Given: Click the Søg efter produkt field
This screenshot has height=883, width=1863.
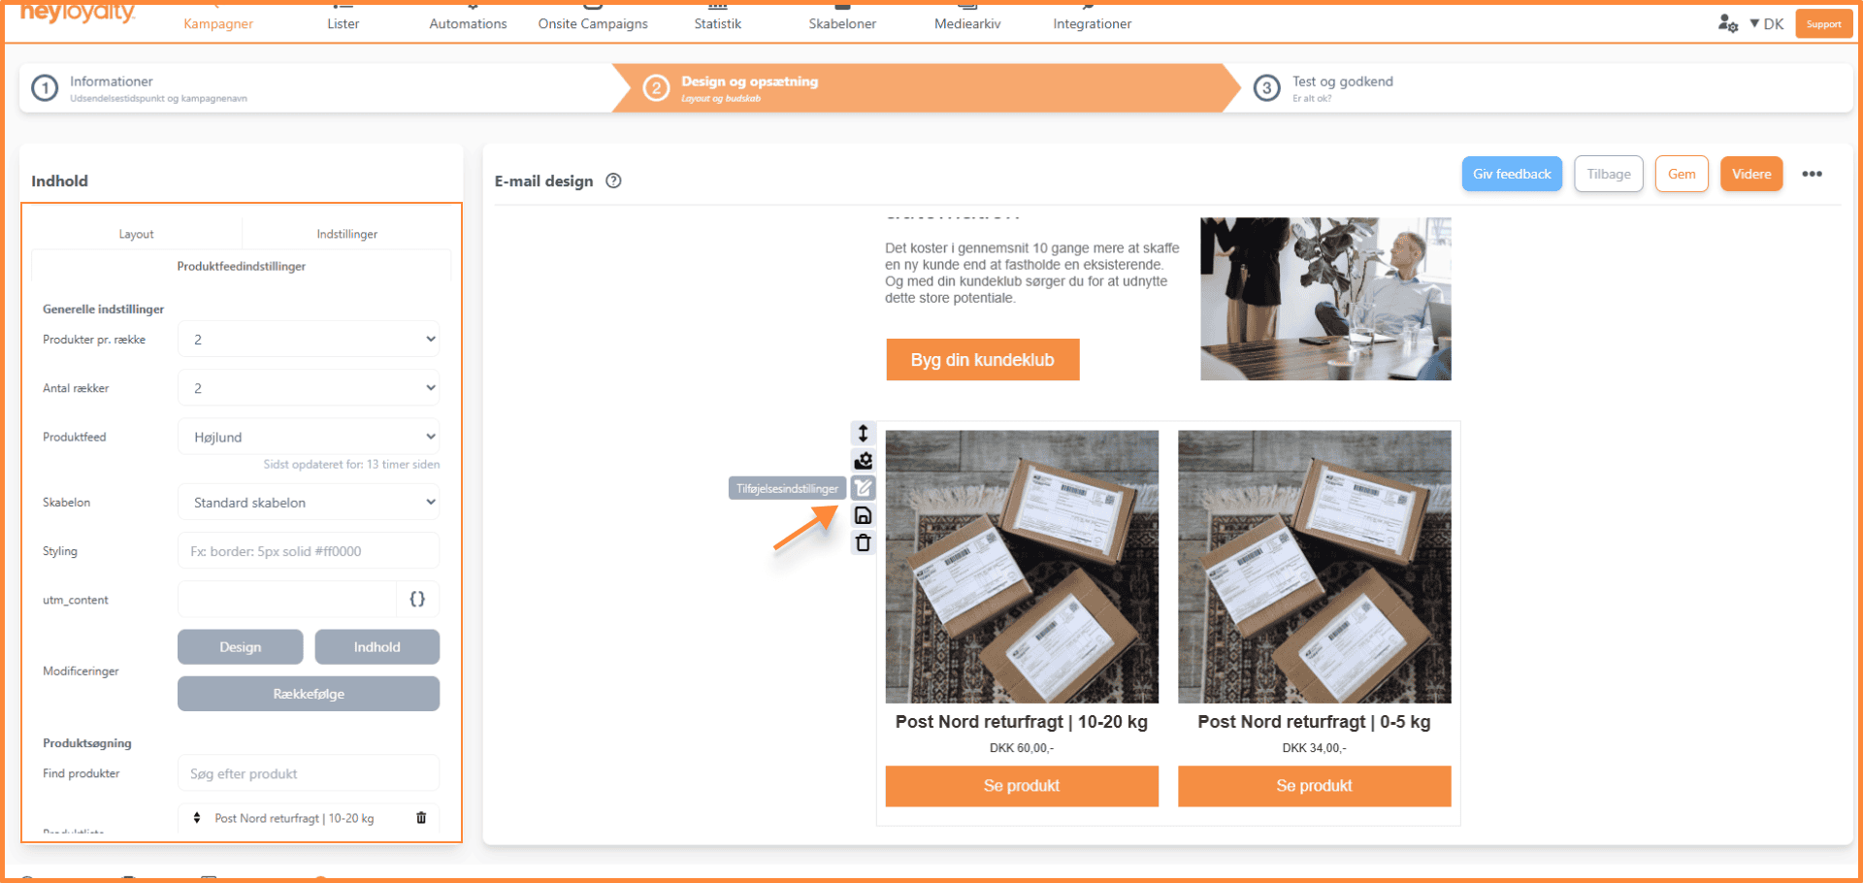Looking at the screenshot, I should click(309, 773).
